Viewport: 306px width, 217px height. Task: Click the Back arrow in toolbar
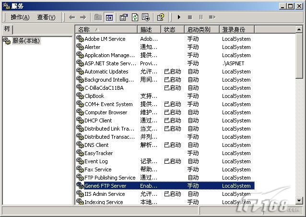pyautogui.click(x=72, y=17)
